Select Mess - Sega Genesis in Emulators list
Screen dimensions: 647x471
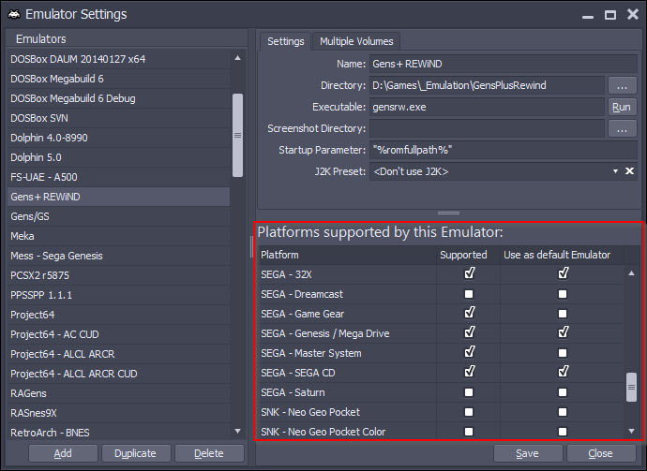coord(118,256)
